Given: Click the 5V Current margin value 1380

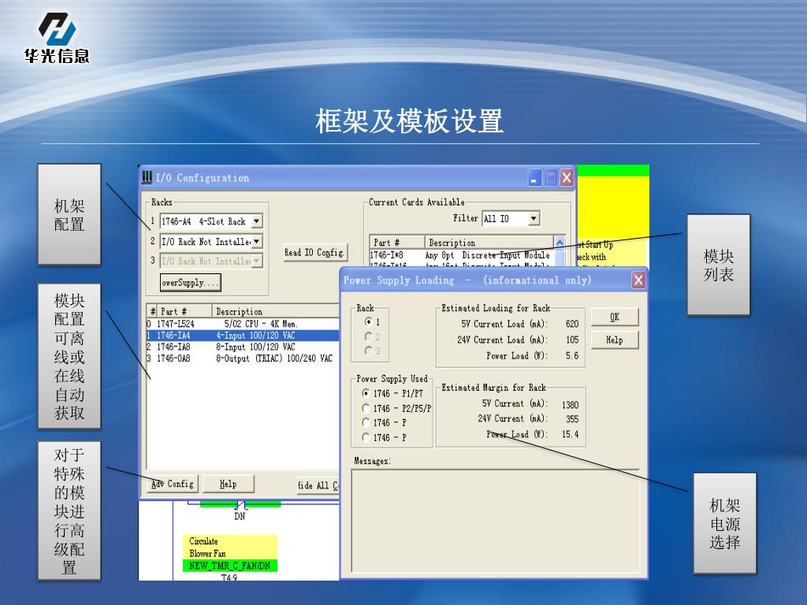Looking at the screenshot, I should pos(570,405).
